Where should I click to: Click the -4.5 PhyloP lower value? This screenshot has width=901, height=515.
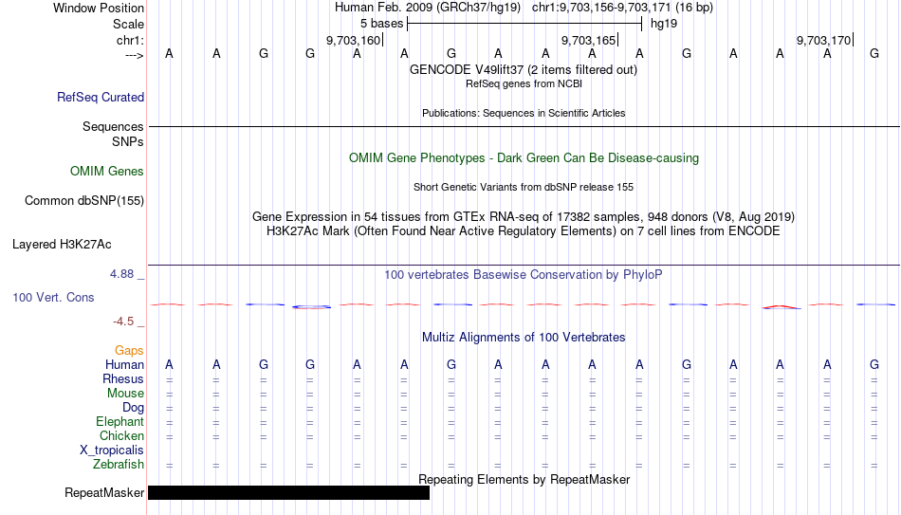click(123, 322)
